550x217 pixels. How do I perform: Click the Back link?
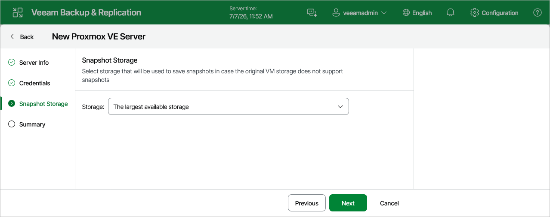[x=27, y=37]
